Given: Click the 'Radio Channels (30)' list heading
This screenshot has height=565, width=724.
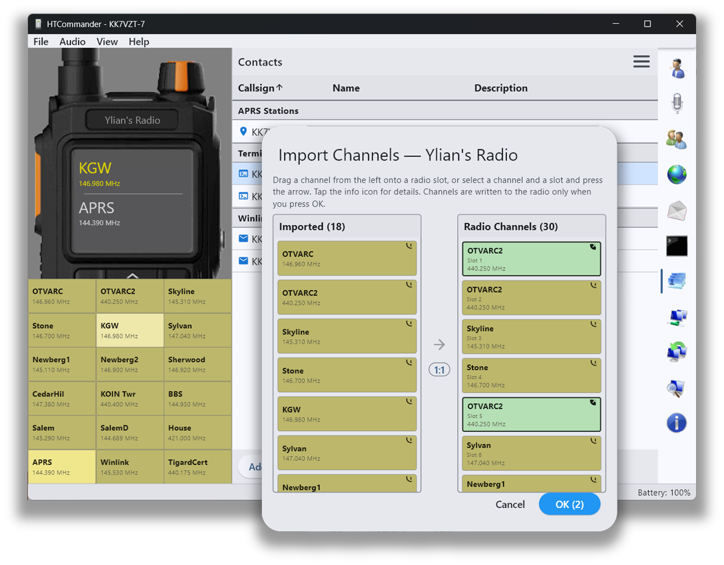Looking at the screenshot, I should coord(510,227).
